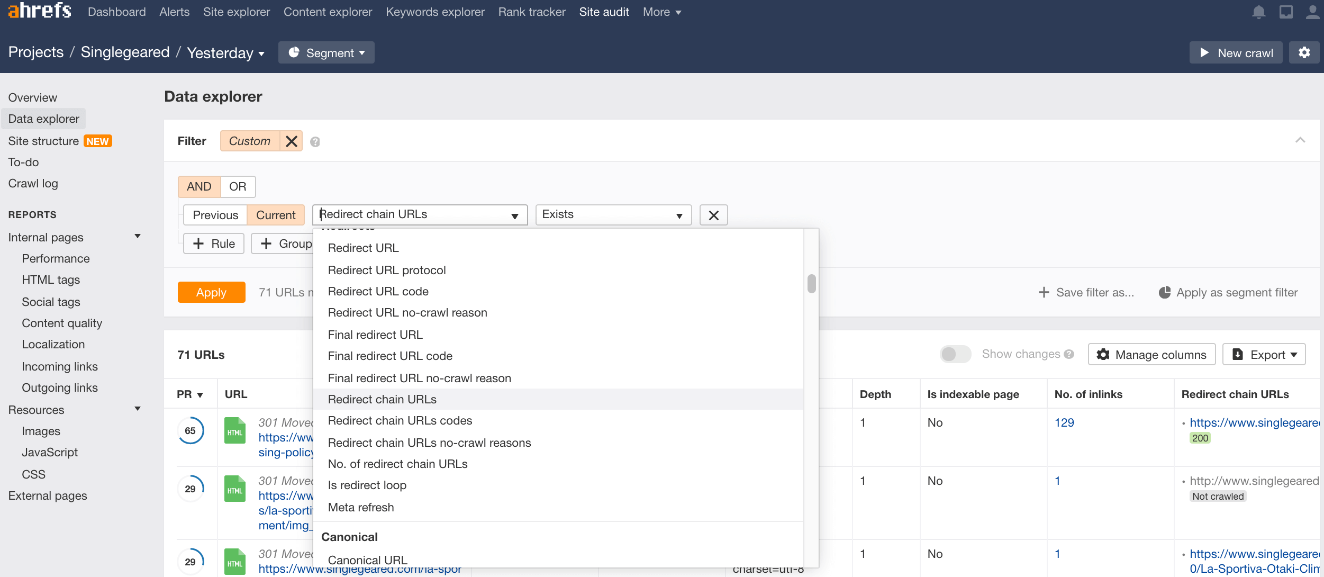Open Singlegeared breadcrumb link
Viewport: 1324px width, 577px height.
click(125, 52)
